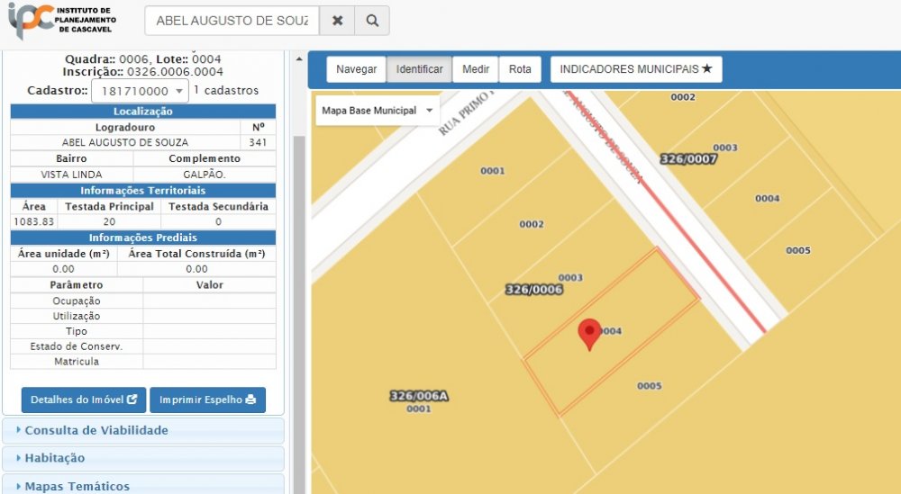Click the magnifier search icon button
Viewport: 901px width, 494px height.
[371, 21]
